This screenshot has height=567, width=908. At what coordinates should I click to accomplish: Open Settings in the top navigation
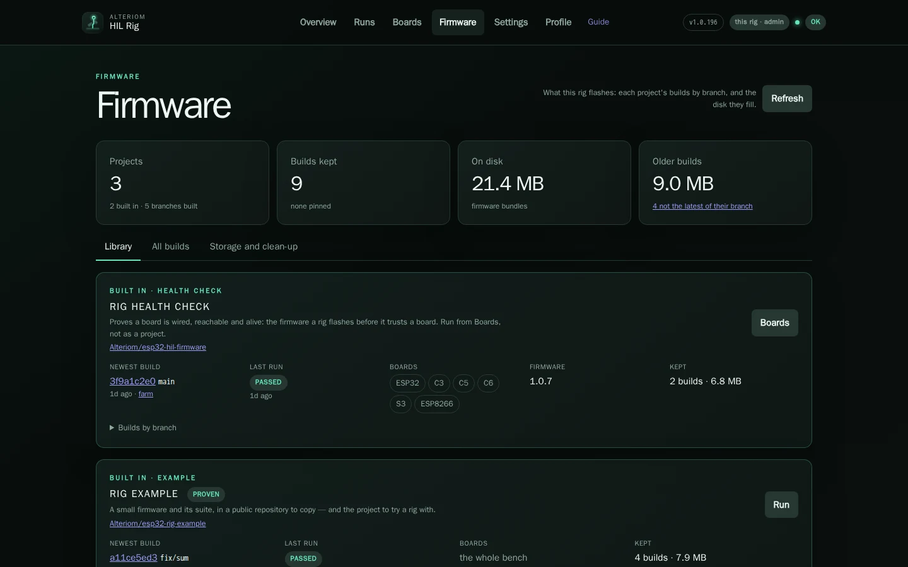[511, 22]
